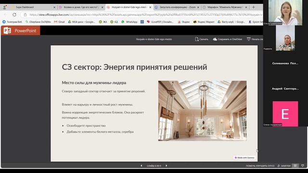Click 'Сохранить в OneDrive' button
This screenshot has width=308, height=173.
pyautogui.click(x=228, y=39)
